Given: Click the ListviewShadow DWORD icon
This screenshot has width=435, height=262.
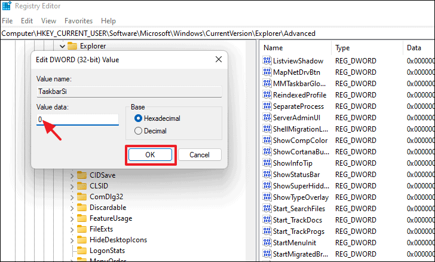Looking at the screenshot, I should (x=267, y=60).
